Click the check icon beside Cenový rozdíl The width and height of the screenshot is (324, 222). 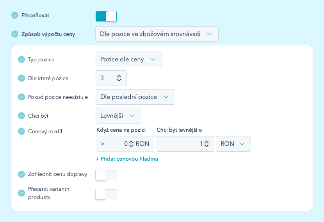21,131
